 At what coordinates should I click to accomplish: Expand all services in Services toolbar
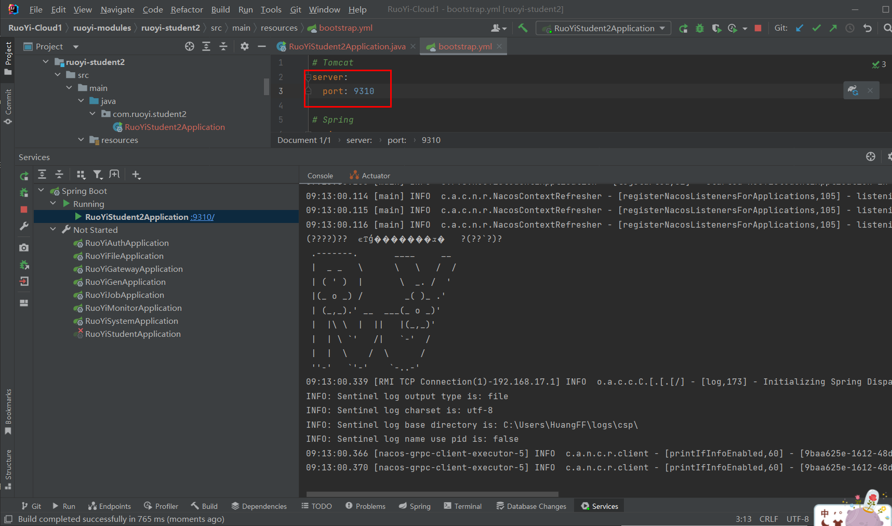point(42,175)
